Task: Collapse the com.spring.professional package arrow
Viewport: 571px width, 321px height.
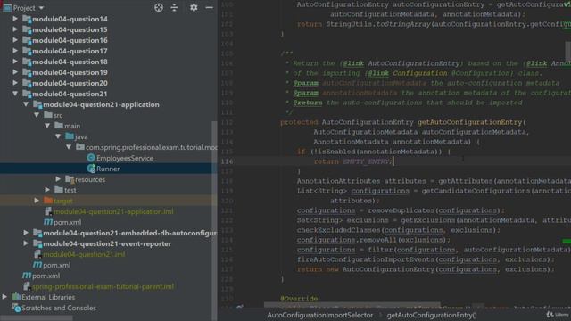Action: (x=69, y=147)
